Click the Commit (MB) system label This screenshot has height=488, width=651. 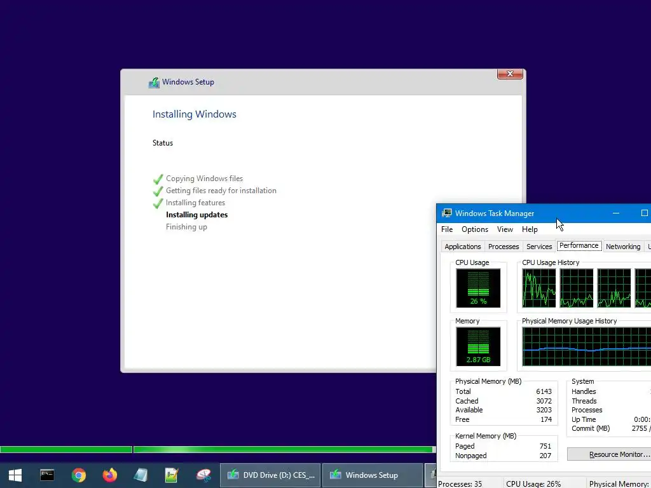(591, 429)
